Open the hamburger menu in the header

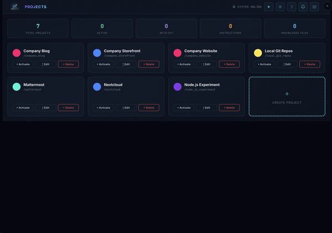[314, 7]
